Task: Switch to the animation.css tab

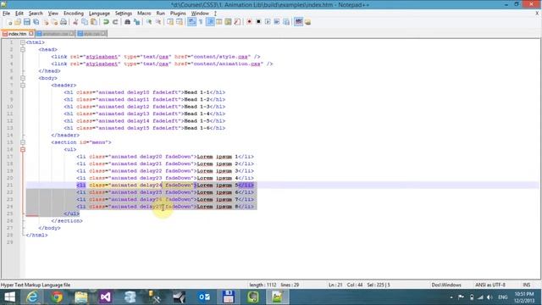Action: click(55, 34)
